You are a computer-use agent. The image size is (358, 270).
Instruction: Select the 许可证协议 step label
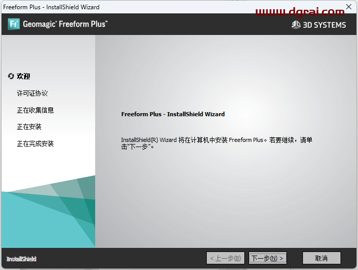pyautogui.click(x=32, y=93)
